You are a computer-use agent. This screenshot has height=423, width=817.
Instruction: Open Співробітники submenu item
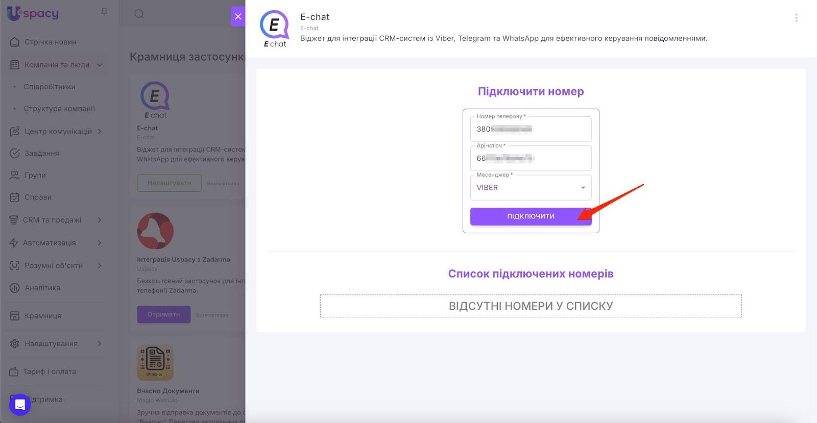[50, 87]
